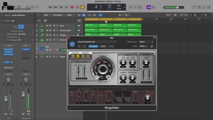Adjust the Stereo Out volume fader
The width and height of the screenshot is (213, 120).
(x=23, y=94)
